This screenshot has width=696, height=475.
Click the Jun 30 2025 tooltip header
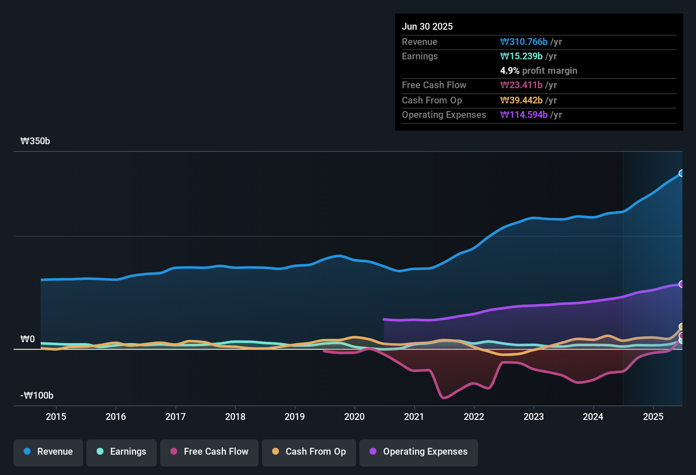pyautogui.click(x=427, y=26)
